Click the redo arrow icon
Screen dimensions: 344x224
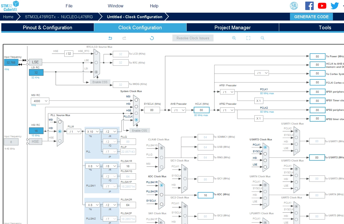point(124,38)
